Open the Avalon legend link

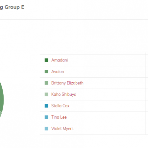(x=58, y=72)
